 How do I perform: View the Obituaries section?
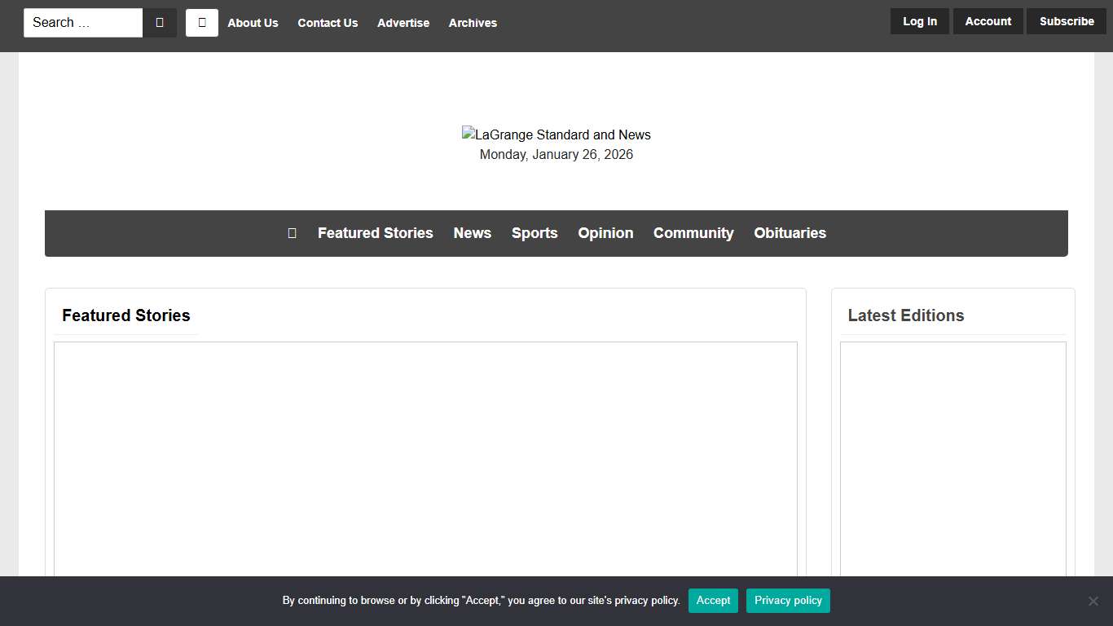[790, 233]
